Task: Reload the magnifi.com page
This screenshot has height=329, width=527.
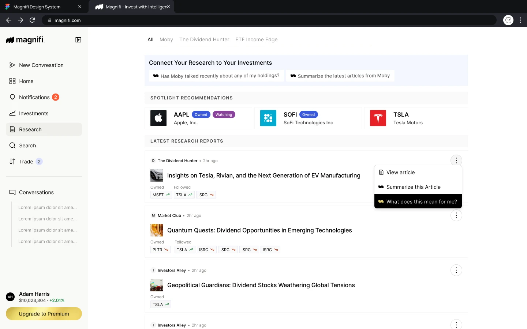Action: [x=32, y=20]
